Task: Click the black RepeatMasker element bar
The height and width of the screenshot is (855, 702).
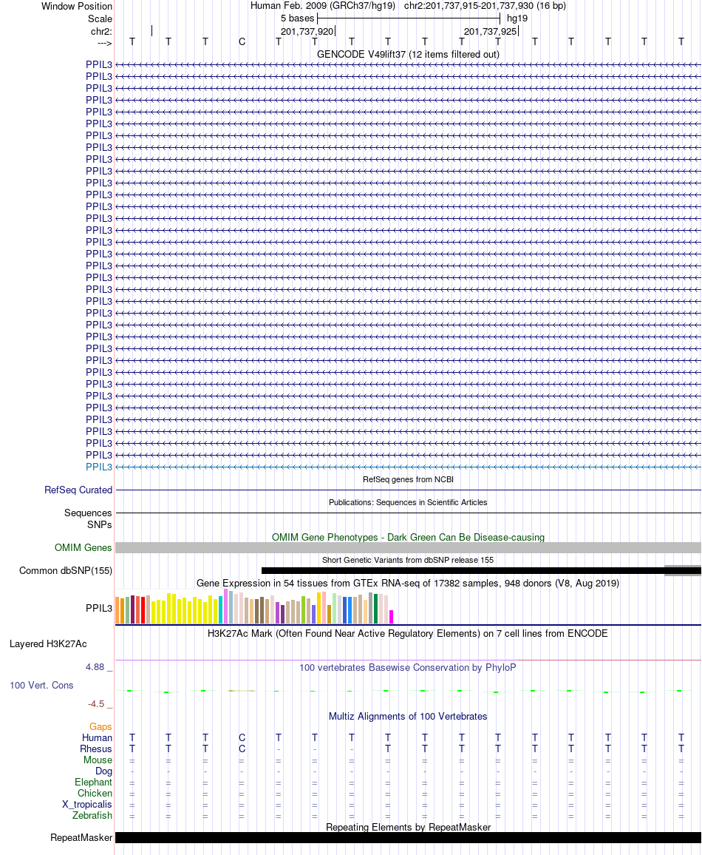Action: point(408,837)
